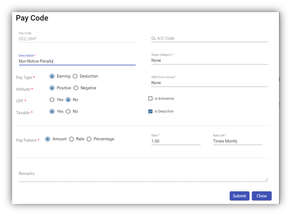
Task: Select Amount pay pattern
Action: 48,139
